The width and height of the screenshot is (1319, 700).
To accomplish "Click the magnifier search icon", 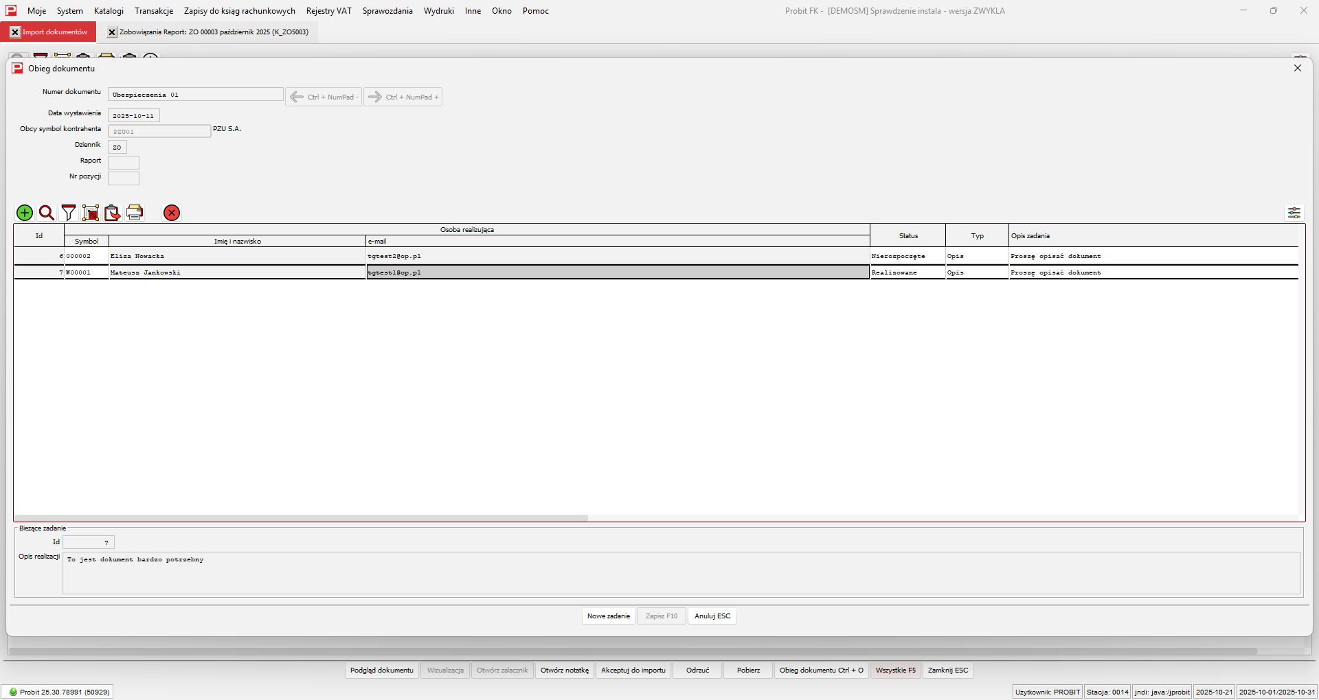I will pos(47,213).
